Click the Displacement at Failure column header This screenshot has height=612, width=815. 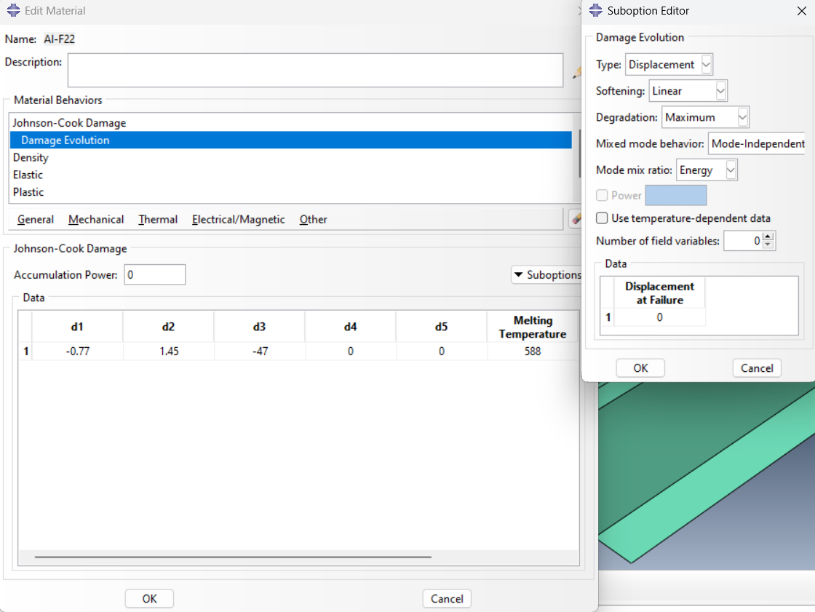tap(659, 293)
